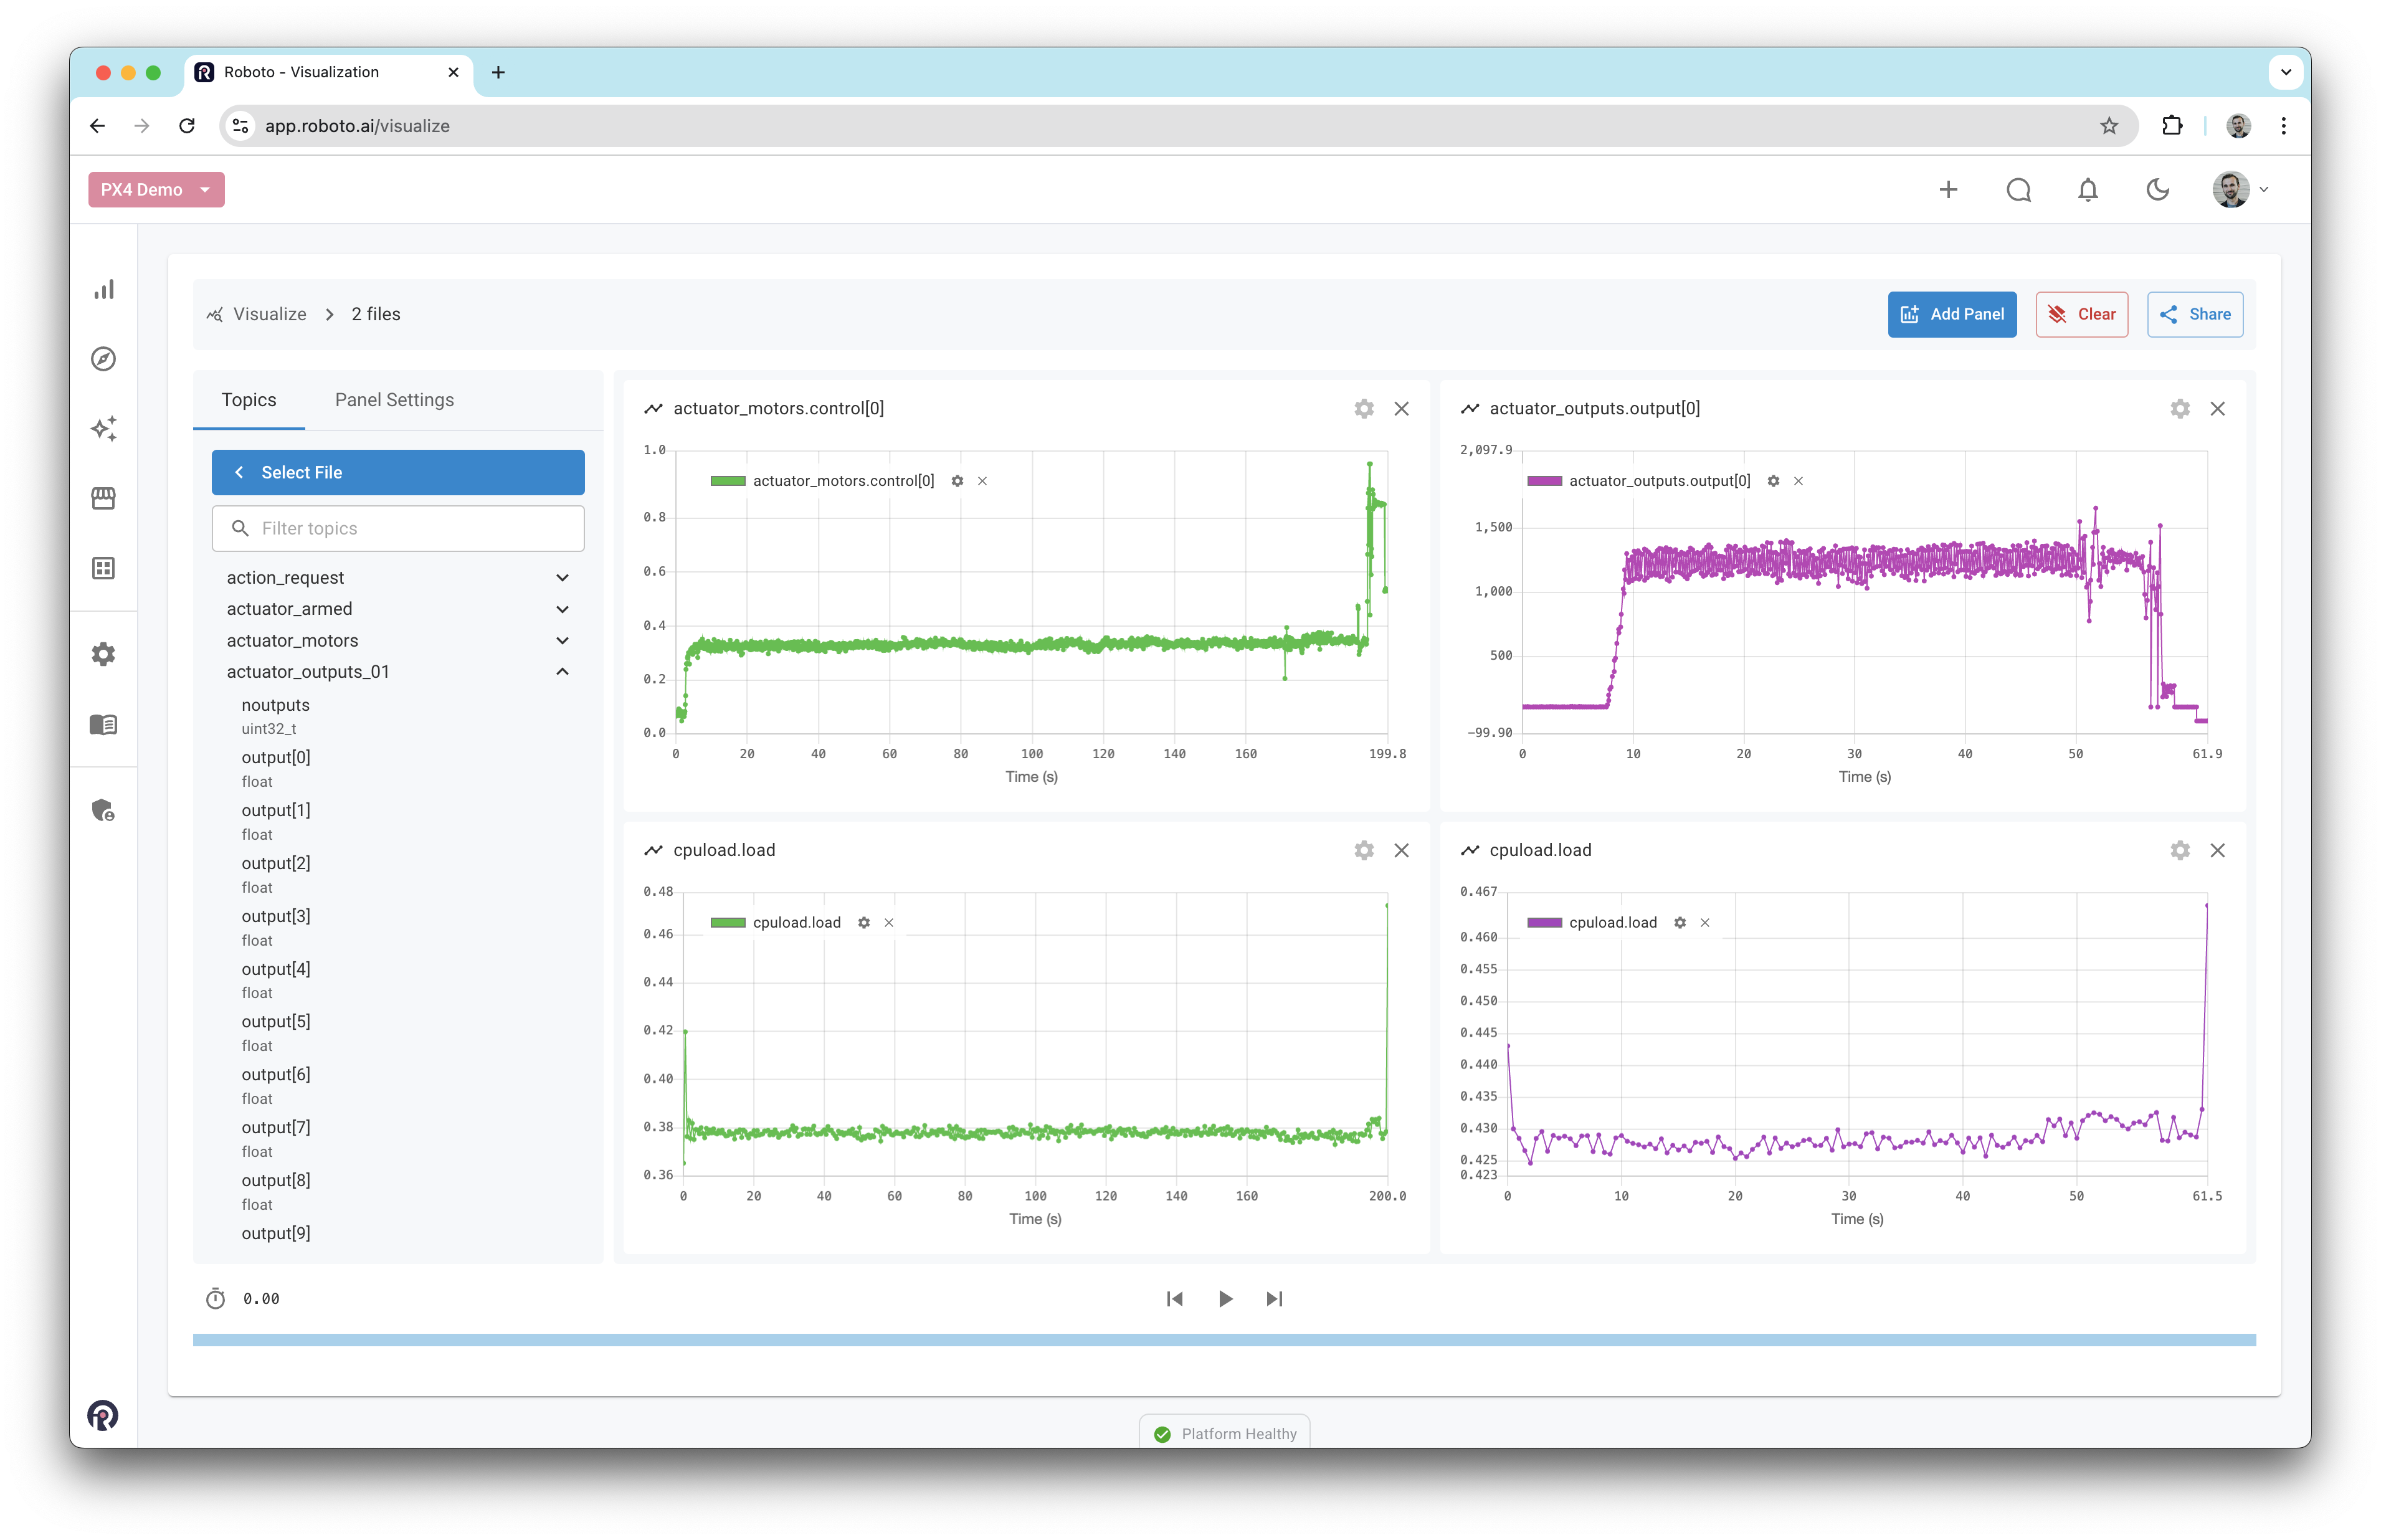The height and width of the screenshot is (1540, 2381).
Task: Click the skip to end playback icon
Action: (1274, 1299)
